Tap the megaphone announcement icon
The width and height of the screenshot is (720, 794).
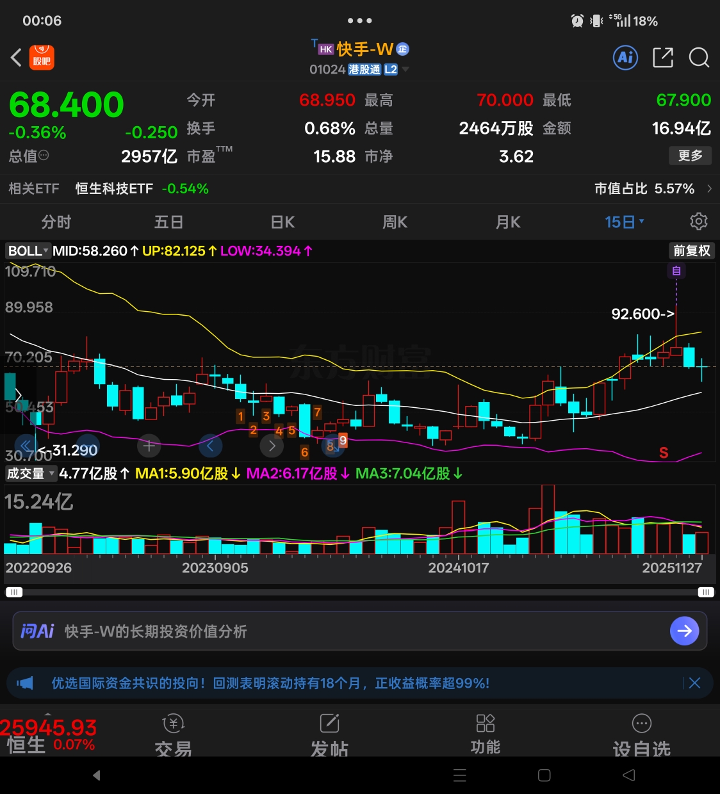point(24,683)
